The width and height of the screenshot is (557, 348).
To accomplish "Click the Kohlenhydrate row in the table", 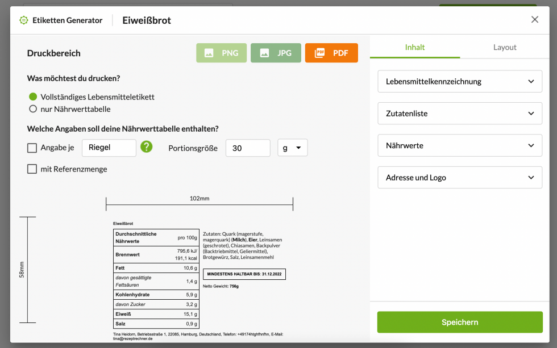I will 156,295.
